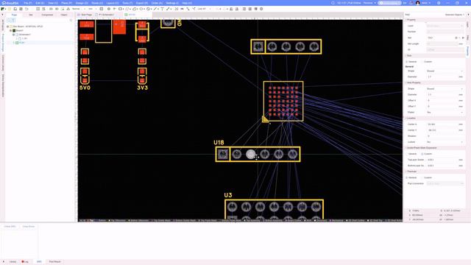Open the Layer dropdown in Property panel
Image resolution: width=471 pixels, height=265 pixels.
pyautogui.click(x=445, y=26)
